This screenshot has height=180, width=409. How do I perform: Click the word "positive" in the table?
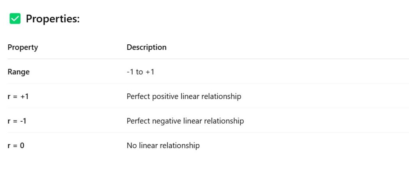pos(165,97)
